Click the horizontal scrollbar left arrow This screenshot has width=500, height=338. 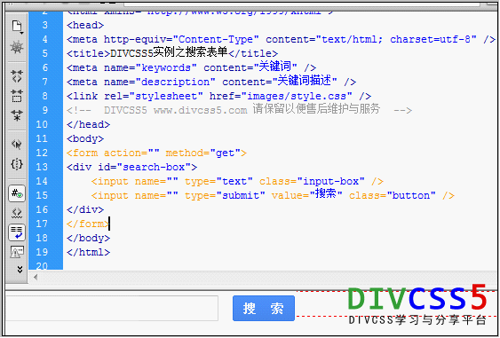(36, 277)
